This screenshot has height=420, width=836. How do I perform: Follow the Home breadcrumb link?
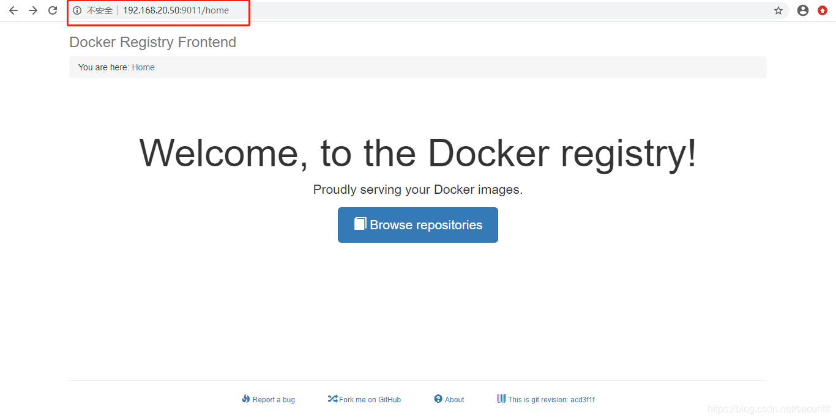tap(143, 67)
